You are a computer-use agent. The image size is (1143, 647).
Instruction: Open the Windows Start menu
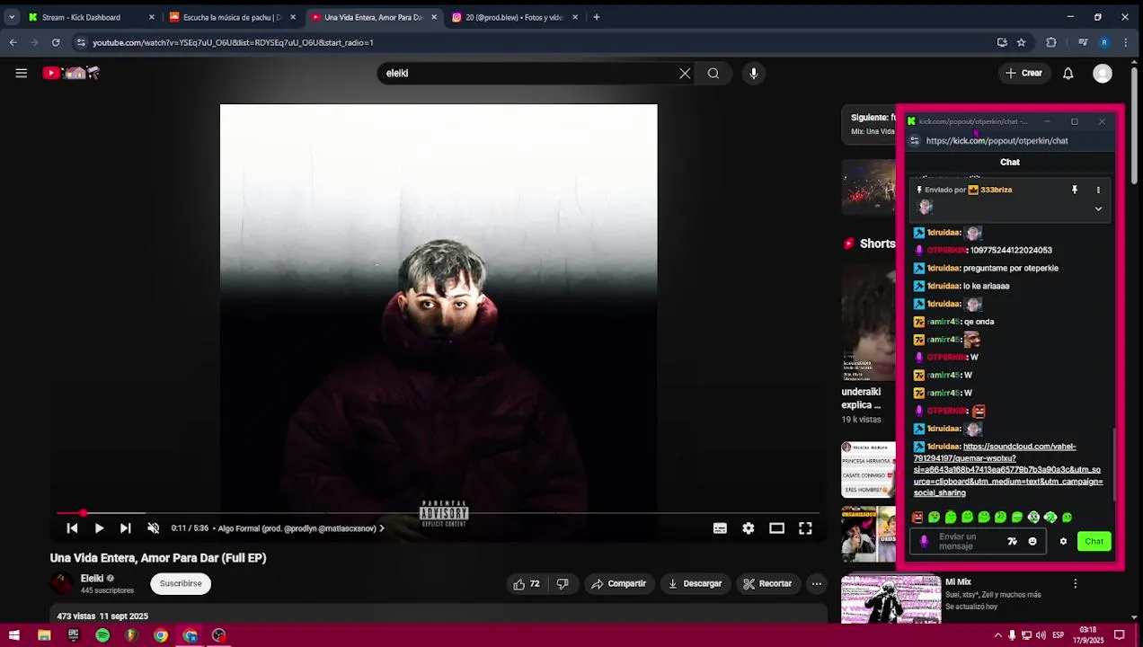coord(14,635)
